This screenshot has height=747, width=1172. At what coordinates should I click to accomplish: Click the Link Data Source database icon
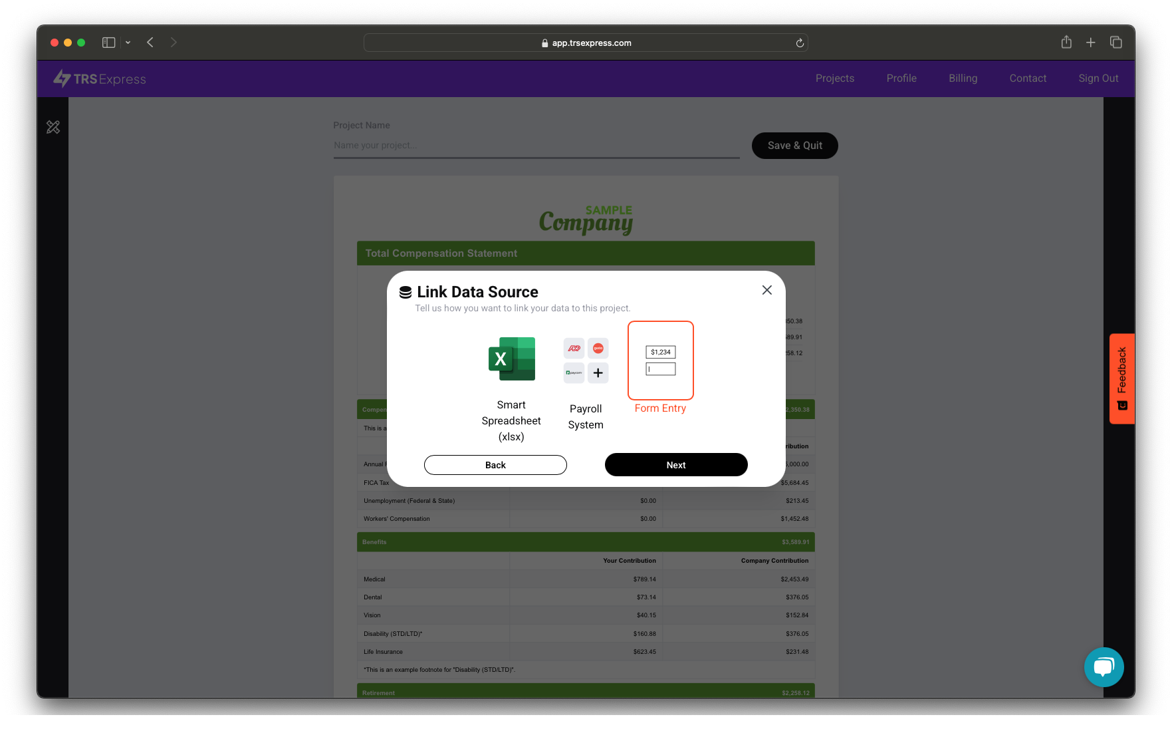[406, 293]
